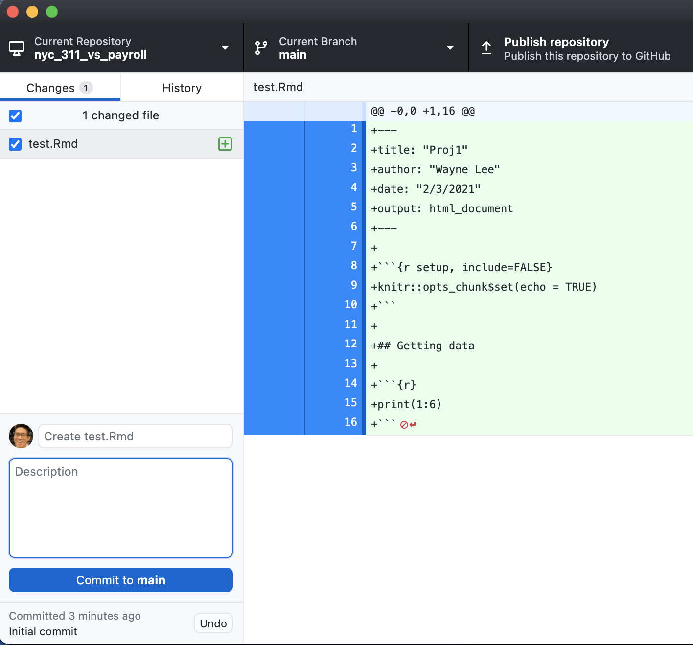693x645 pixels.
Task: Click the '1 changed file' label
Action: (121, 115)
